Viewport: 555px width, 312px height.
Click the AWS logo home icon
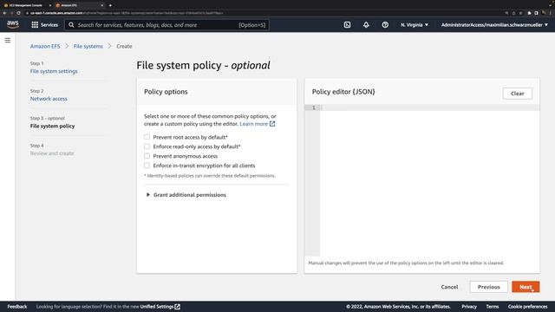(13, 24)
